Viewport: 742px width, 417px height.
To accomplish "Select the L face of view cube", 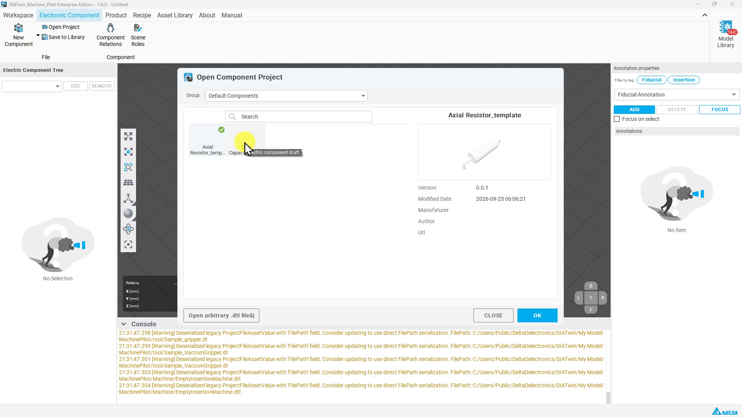I will [579, 298].
